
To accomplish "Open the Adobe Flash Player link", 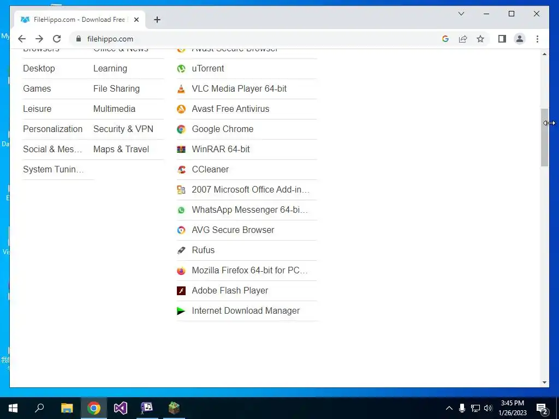I will coord(230,290).
